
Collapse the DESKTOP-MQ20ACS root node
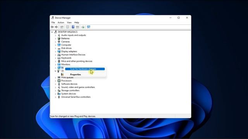pyautogui.click(x=52, y=32)
